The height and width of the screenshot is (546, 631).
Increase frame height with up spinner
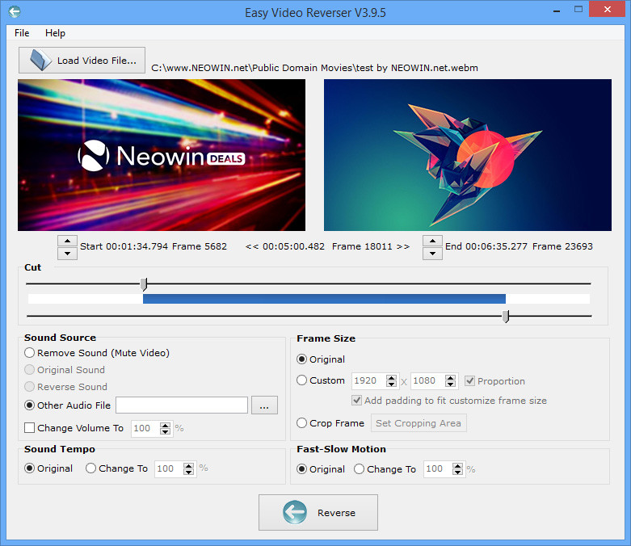click(450, 377)
